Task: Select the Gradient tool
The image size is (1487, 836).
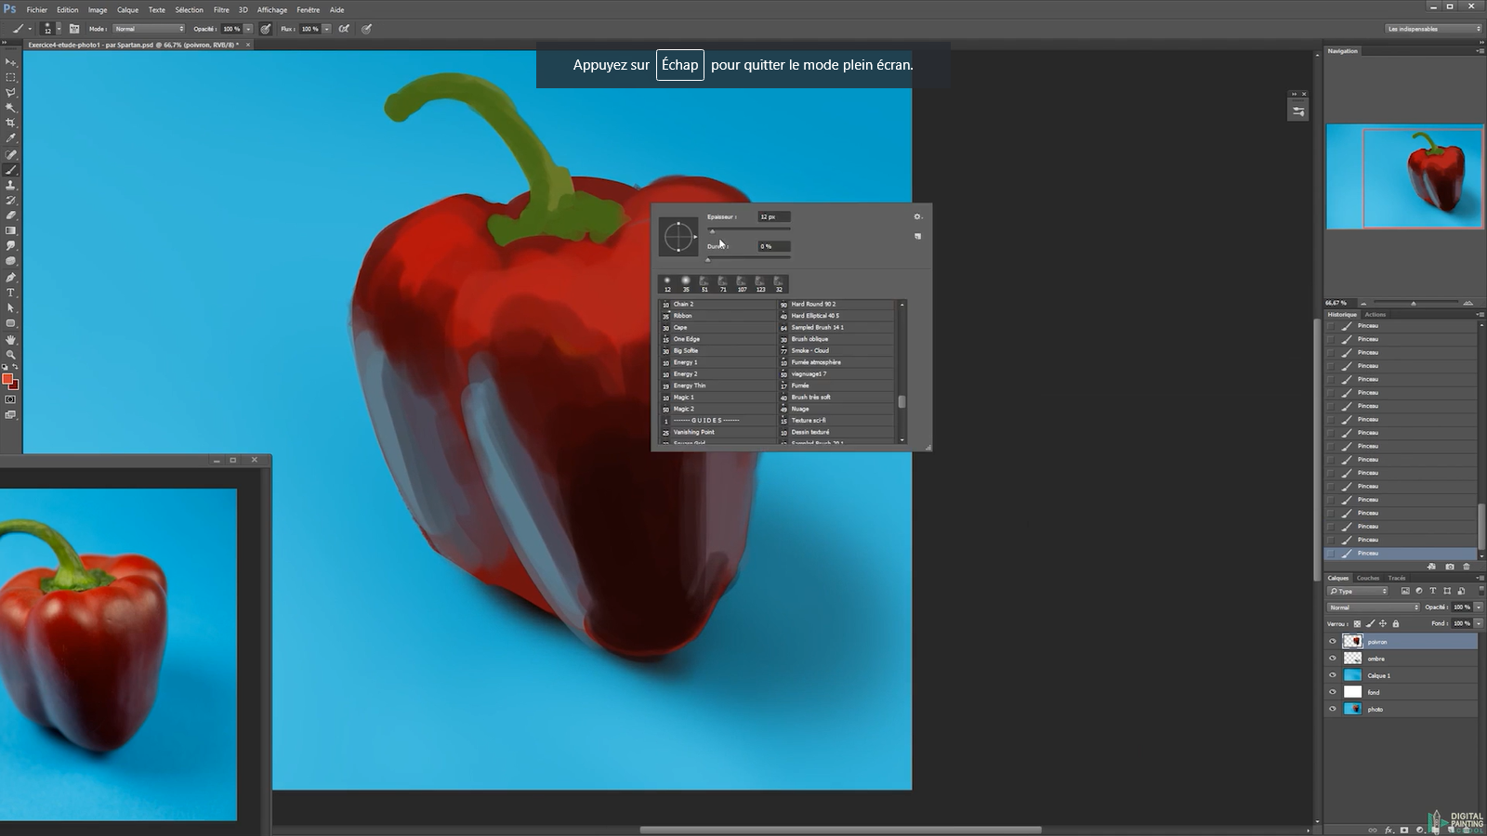Action: pyautogui.click(x=12, y=230)
